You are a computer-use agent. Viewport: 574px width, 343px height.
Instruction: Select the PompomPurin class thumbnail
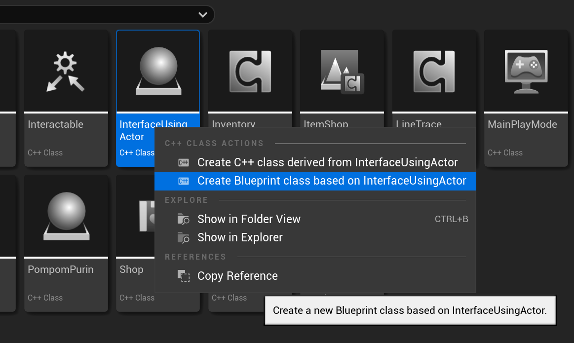[x=66, y=216]
